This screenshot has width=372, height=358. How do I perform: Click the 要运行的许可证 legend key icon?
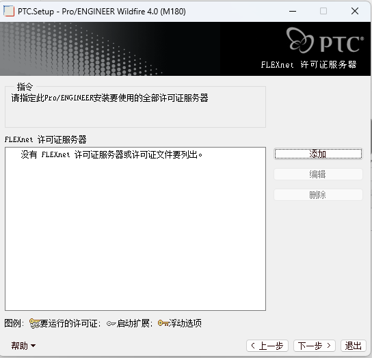(35, 323)
